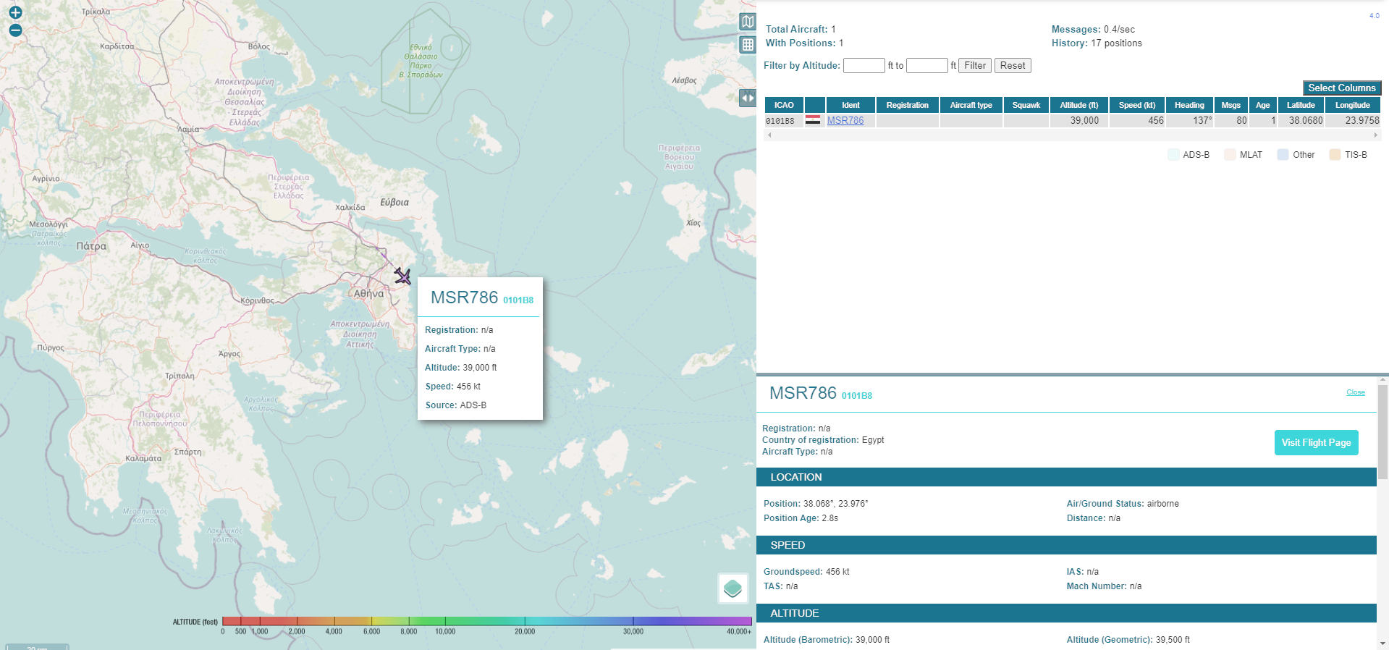Click the folded map icon button
Viewport: 1389px width, 650px height.
748,22
